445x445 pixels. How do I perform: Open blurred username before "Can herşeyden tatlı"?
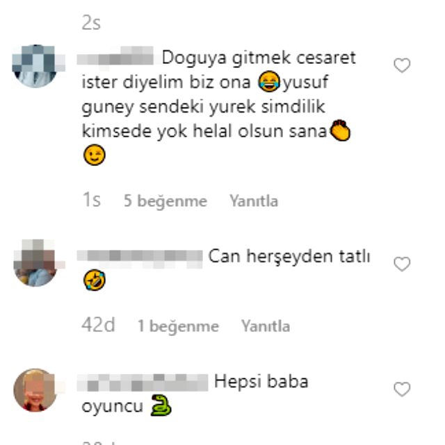pos(140,257)
